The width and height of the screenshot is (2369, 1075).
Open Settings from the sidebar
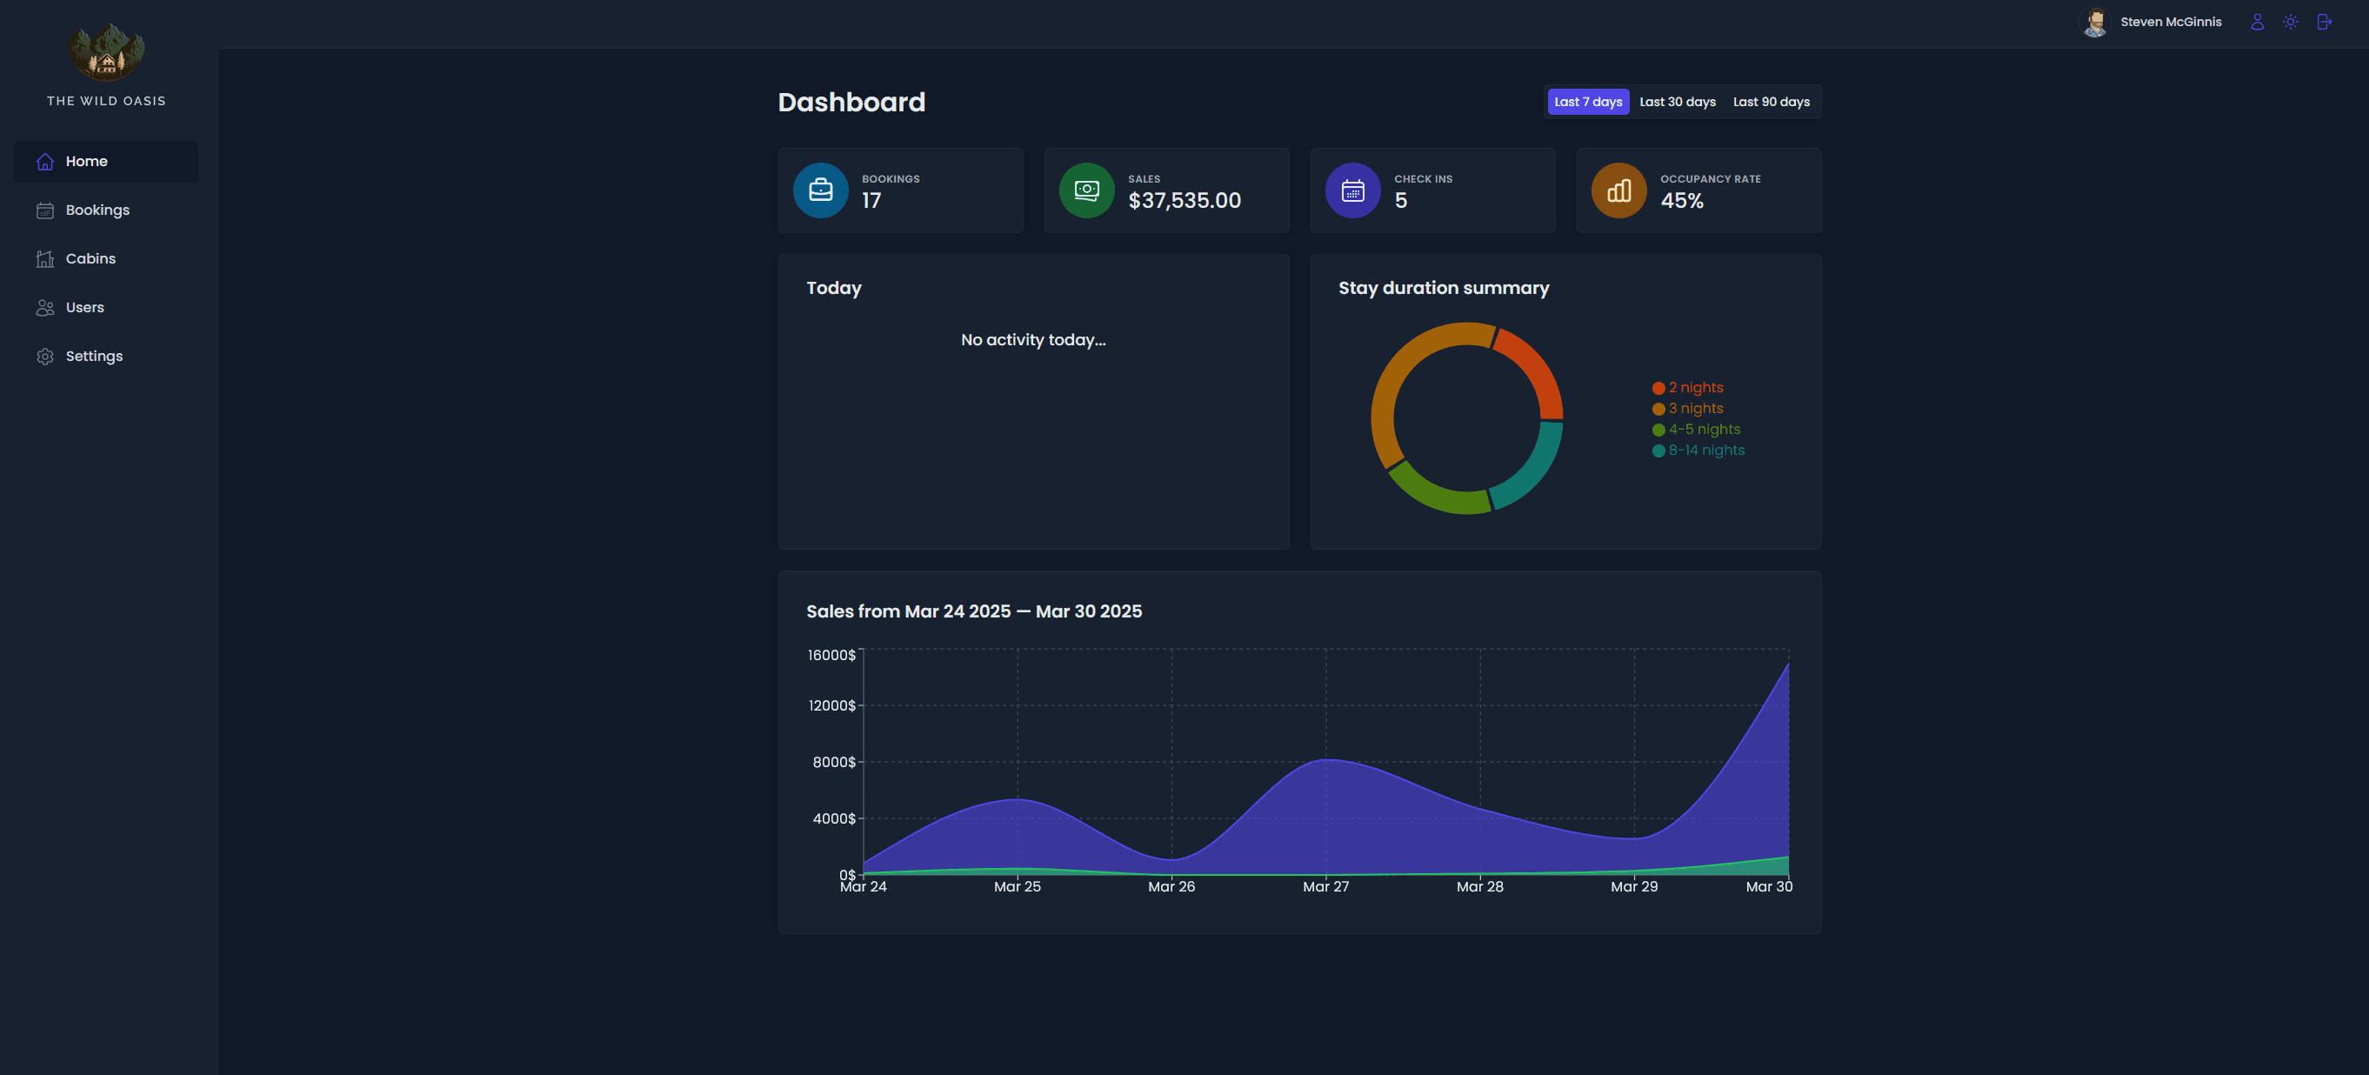coord(94,357)
